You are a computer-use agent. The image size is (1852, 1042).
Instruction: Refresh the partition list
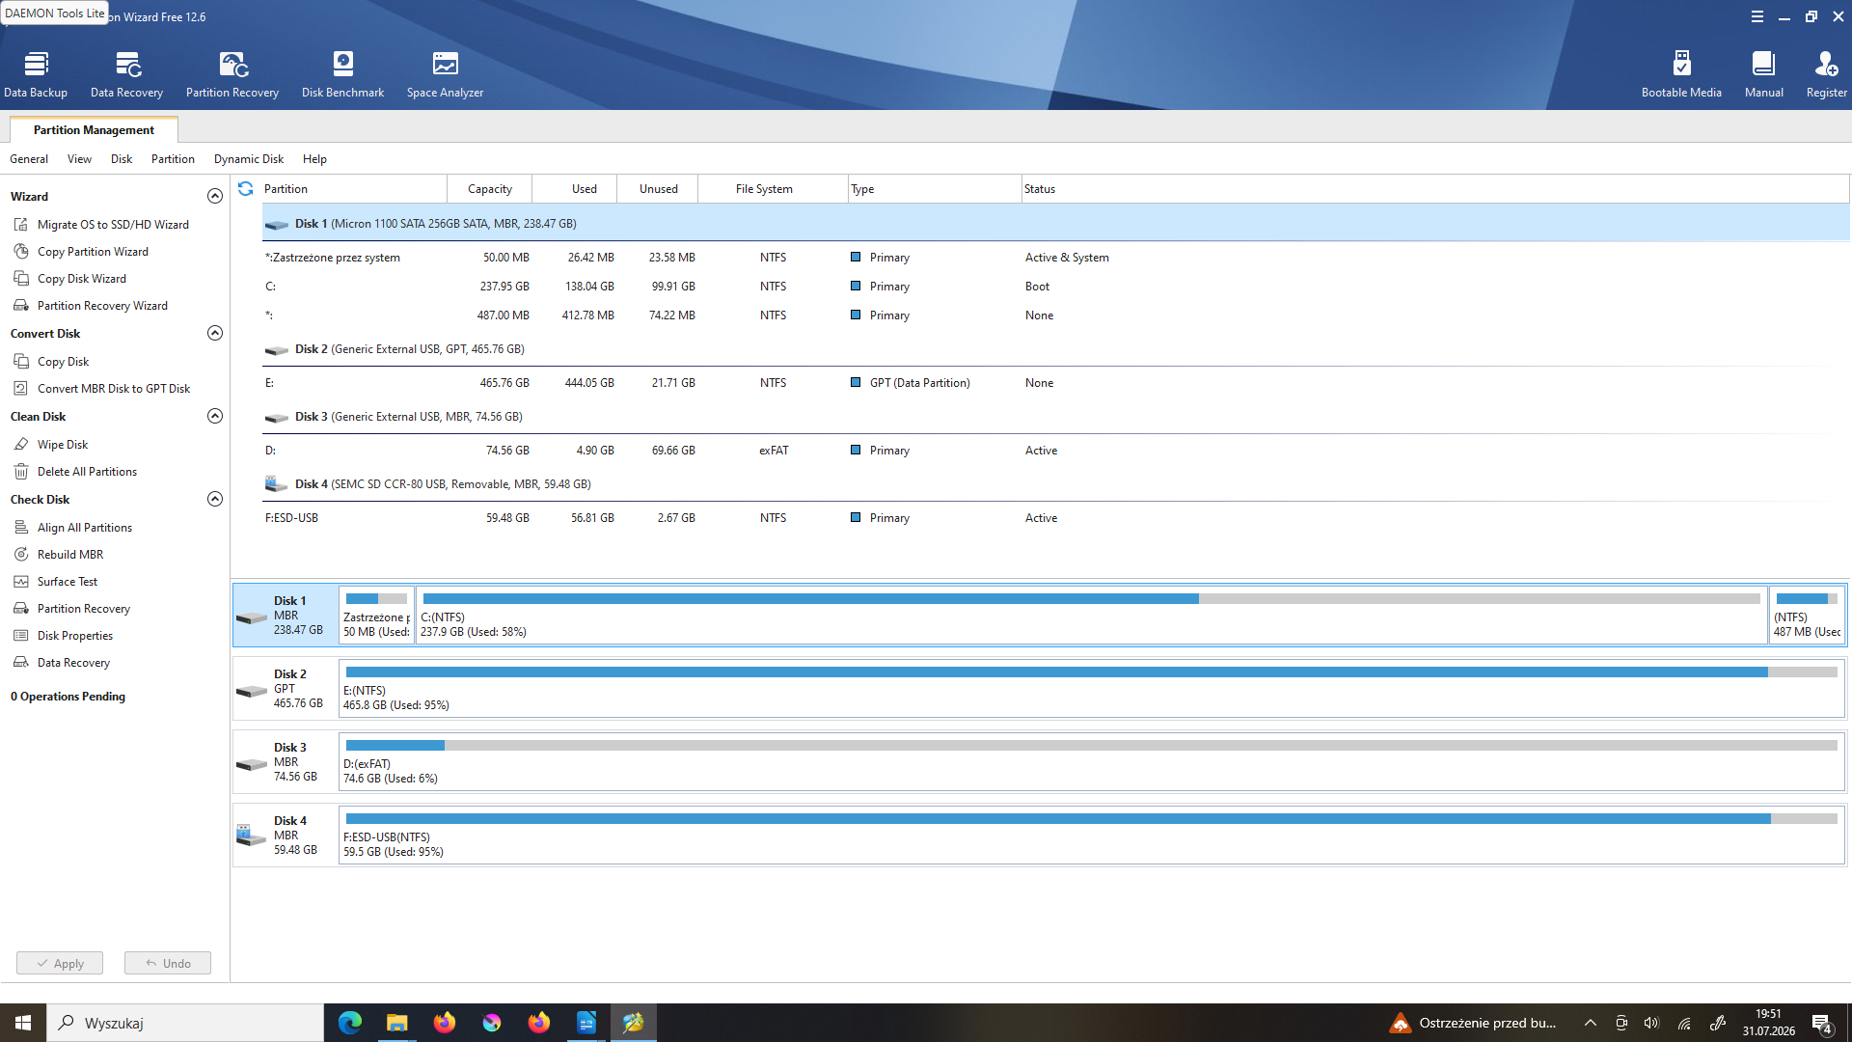[246, 189]
